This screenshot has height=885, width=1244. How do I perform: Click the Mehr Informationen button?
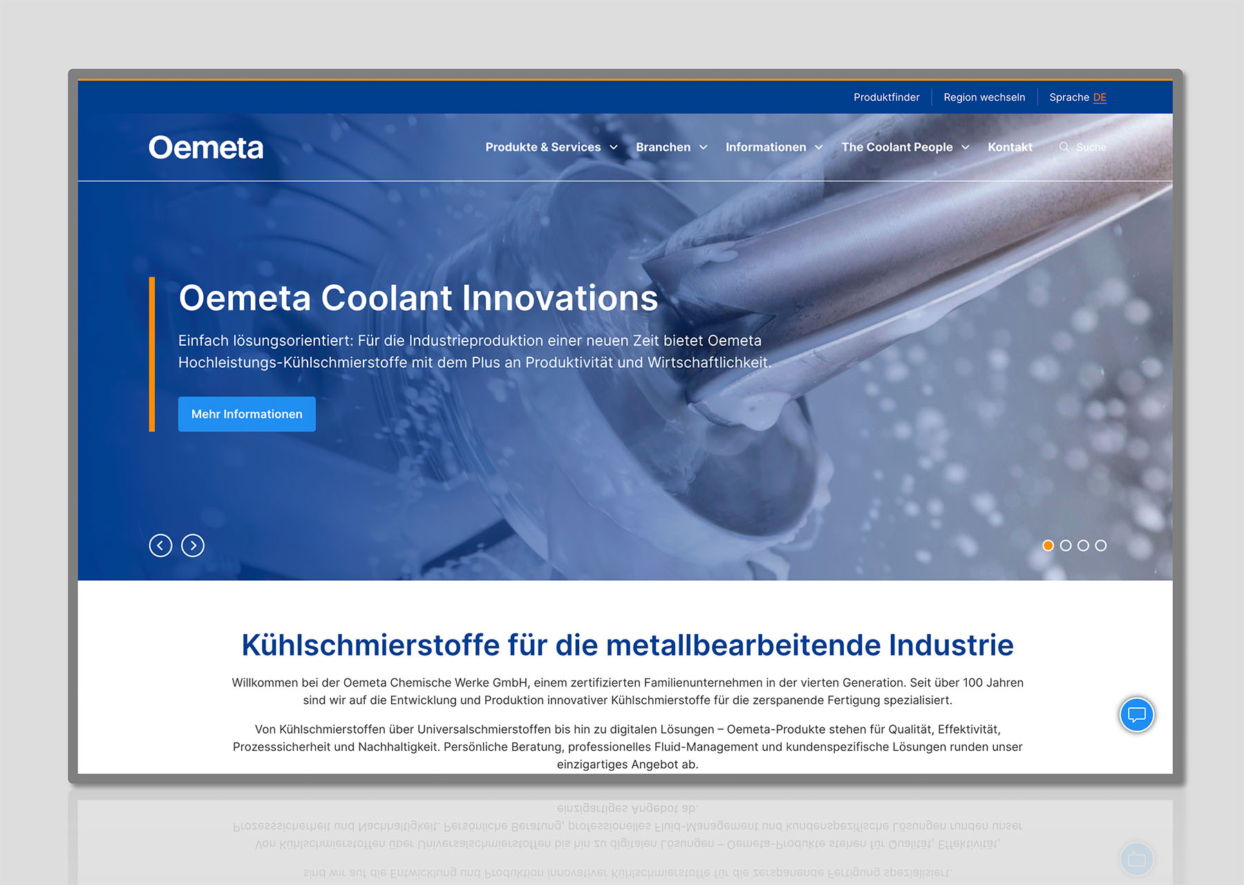(x=247, y=414)
